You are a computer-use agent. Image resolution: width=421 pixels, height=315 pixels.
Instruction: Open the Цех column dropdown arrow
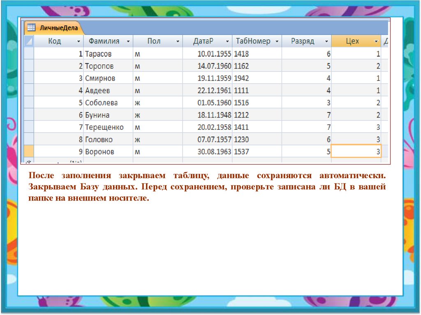(376, 41)
